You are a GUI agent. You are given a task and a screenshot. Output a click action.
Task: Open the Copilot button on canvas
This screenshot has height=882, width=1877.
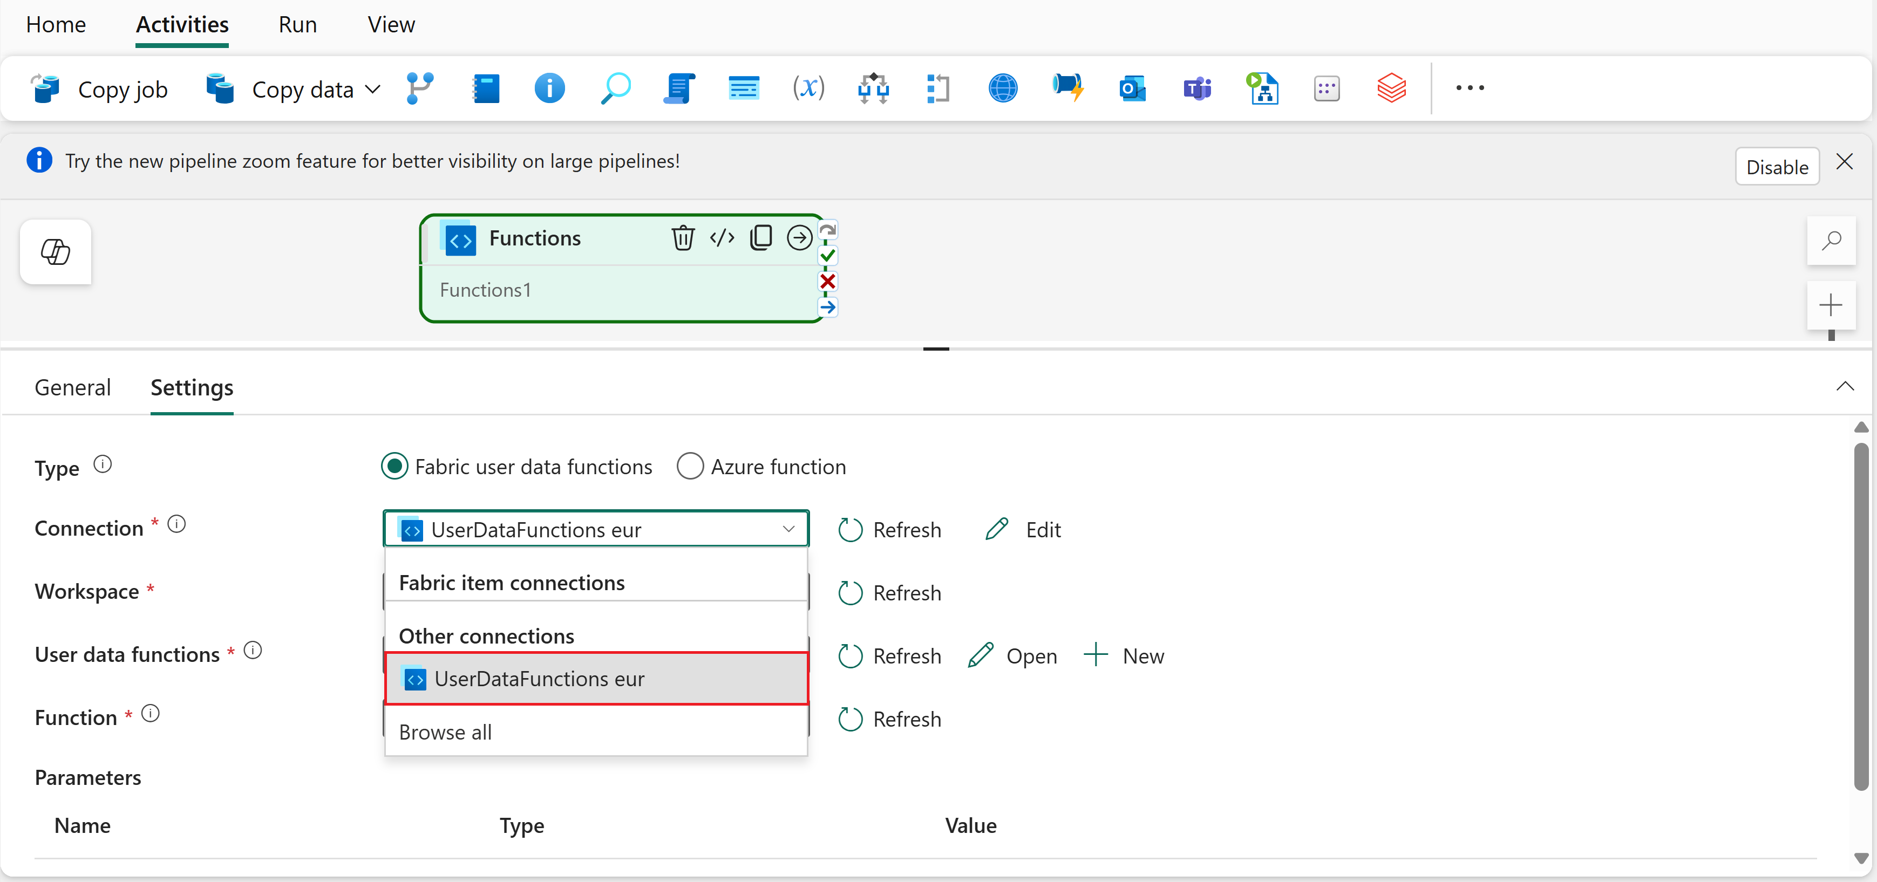tap(56, 252)
